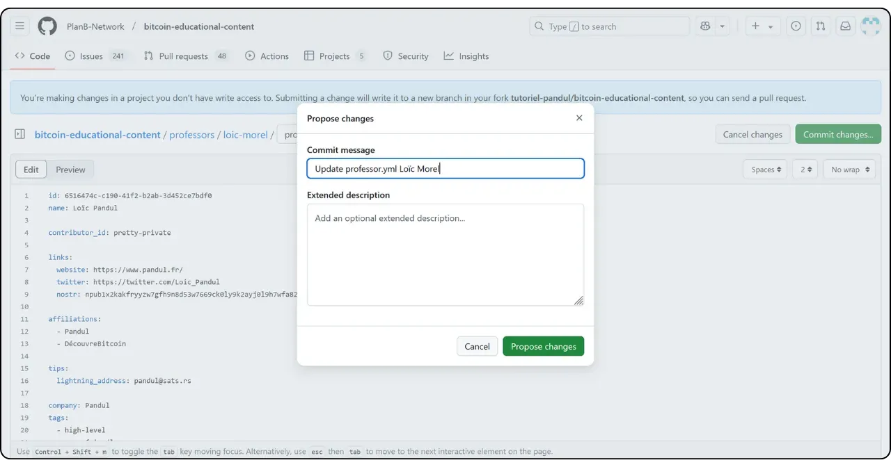This screenshot has height=467, width=891.
Task: Switch editor to Preview mode
Action: 70,170
